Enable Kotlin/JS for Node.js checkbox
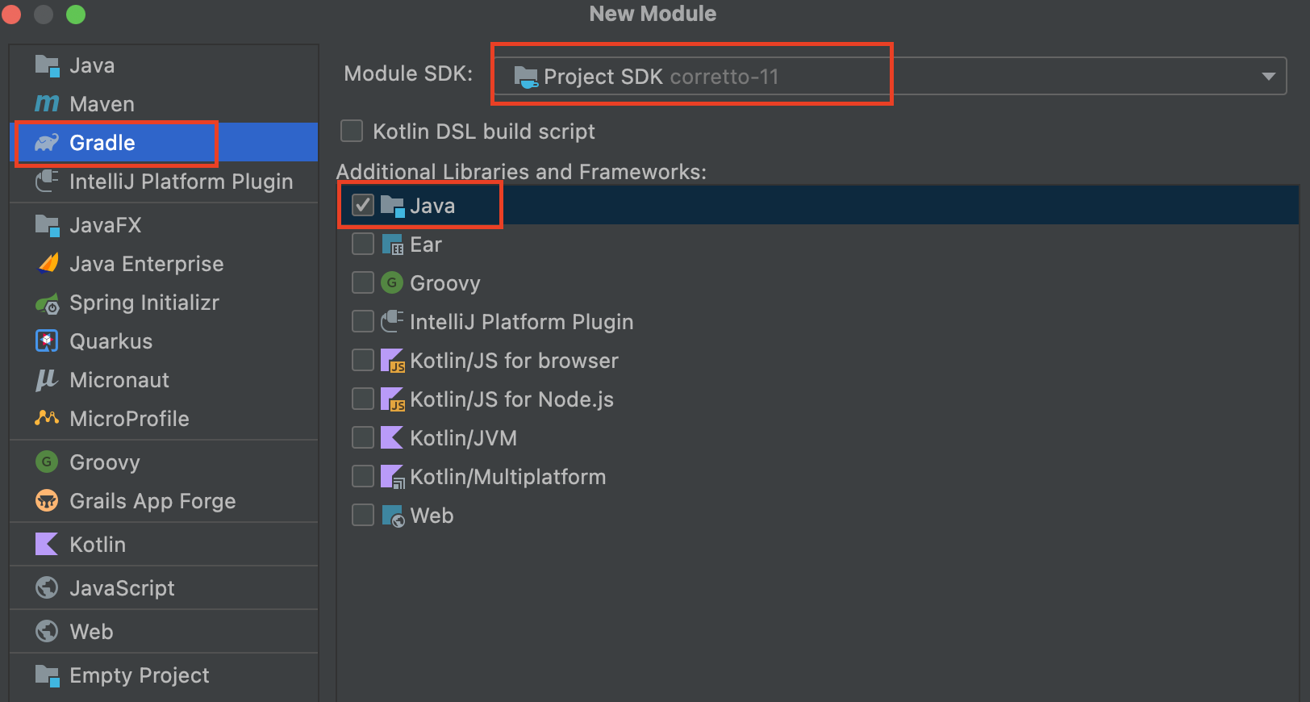 coord(363,399)
